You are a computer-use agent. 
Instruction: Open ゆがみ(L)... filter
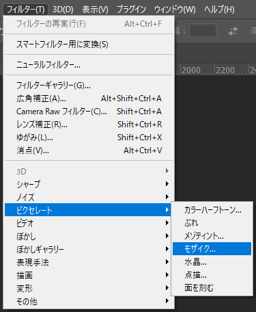pos(89,138)
